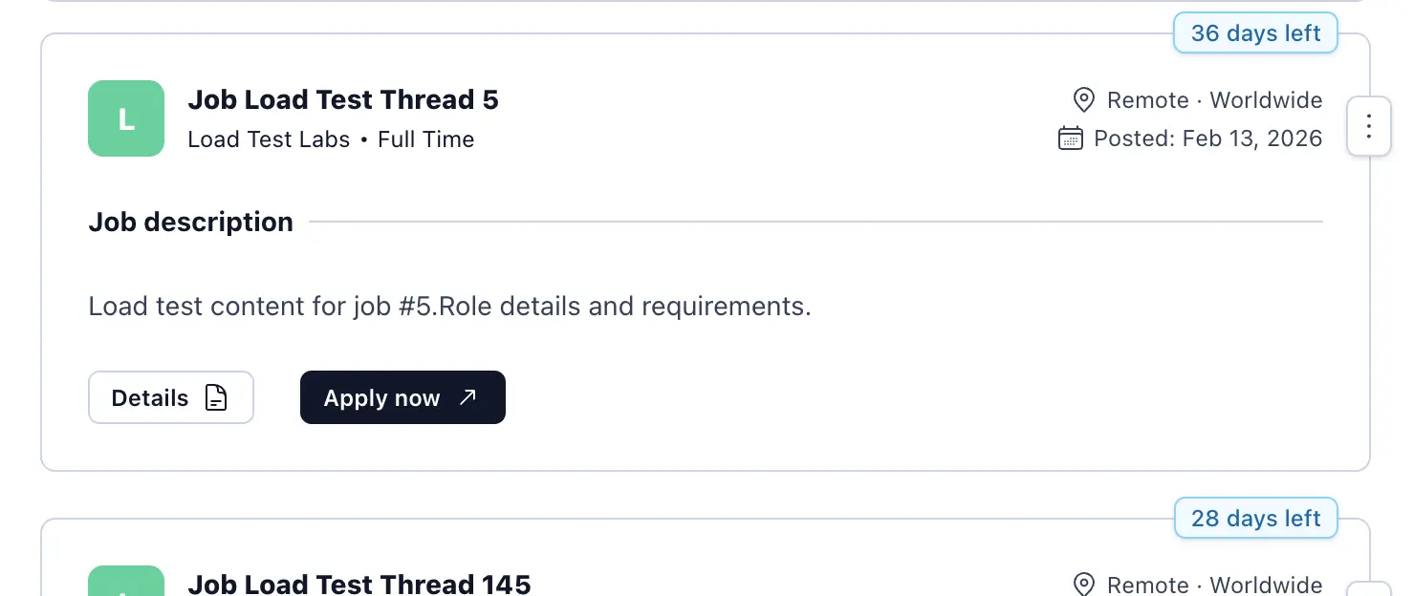Click the Apply now button

click(x=402, y=397)
